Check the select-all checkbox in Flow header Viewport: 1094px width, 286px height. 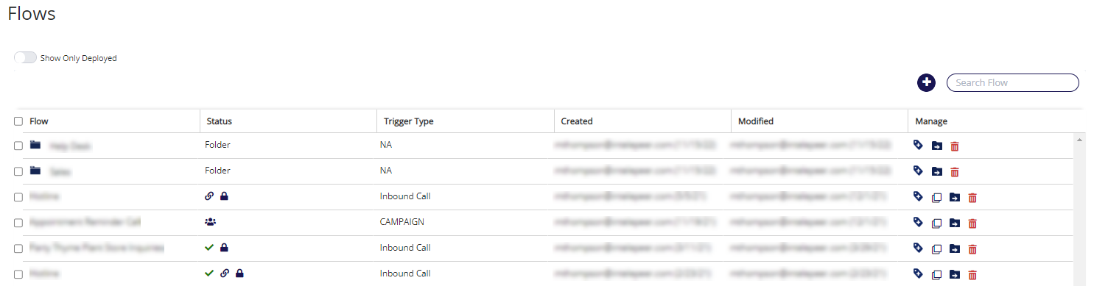(x=18, y=121)
